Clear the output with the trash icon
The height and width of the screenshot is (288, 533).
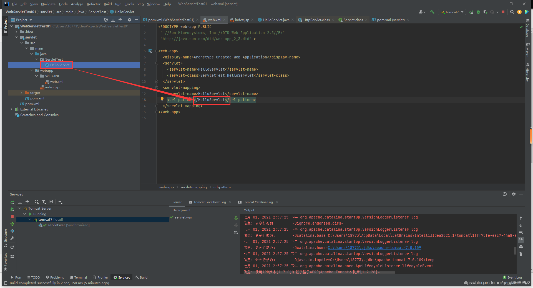point(521,254)
